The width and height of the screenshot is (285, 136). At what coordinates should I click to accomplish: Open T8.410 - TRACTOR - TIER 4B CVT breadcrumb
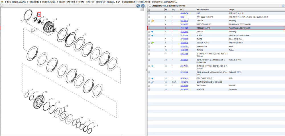(97, 2)
